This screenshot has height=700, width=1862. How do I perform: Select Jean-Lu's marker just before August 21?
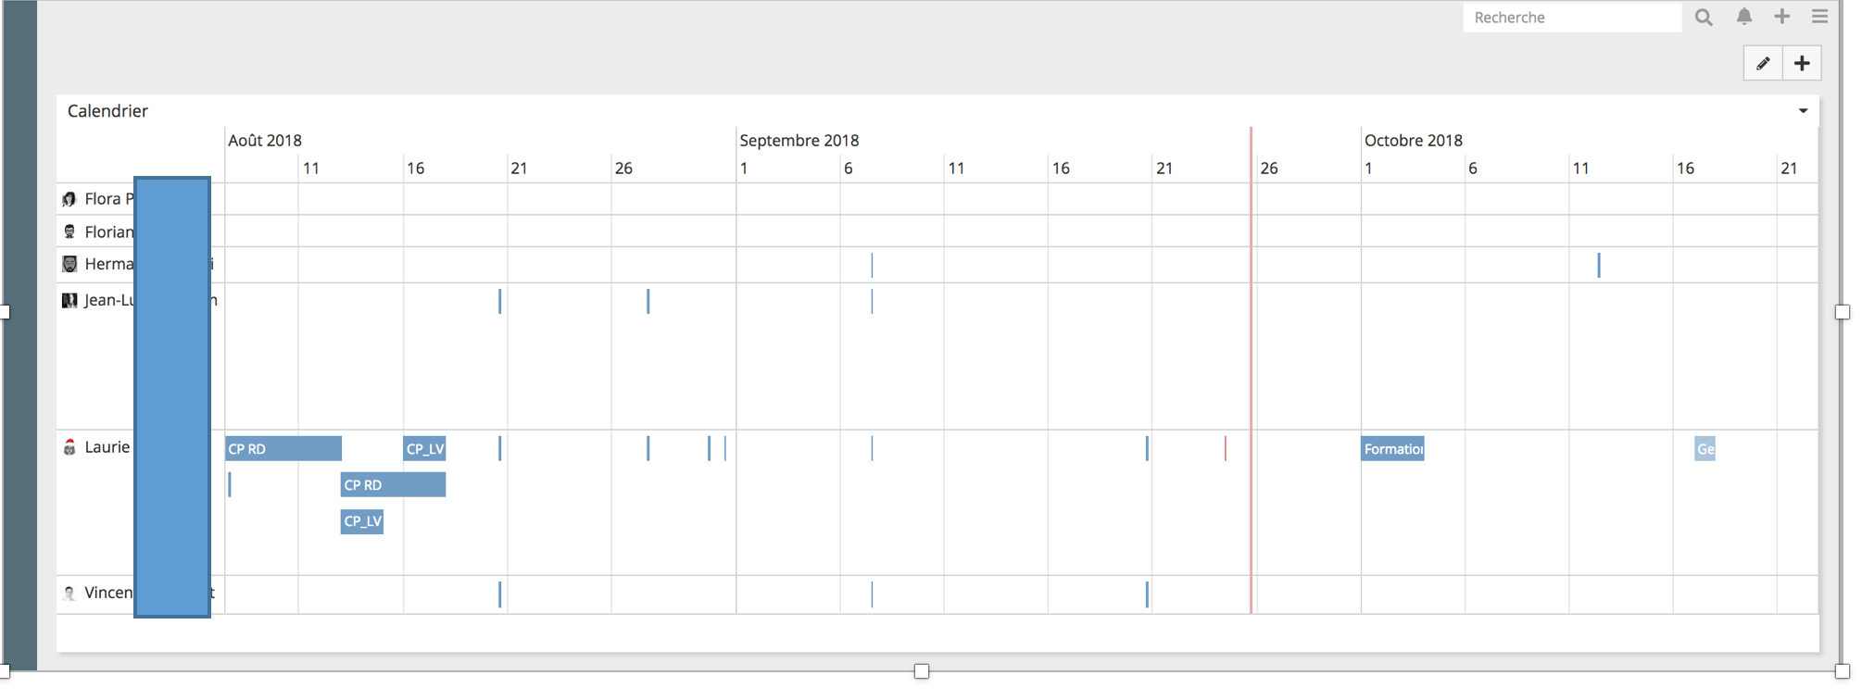[500, 301]
